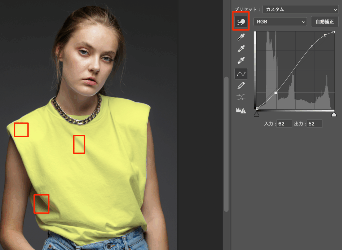Select the pencil draw curve tool
The height and width of the screenshot is (250, 342).
(241, 86)
